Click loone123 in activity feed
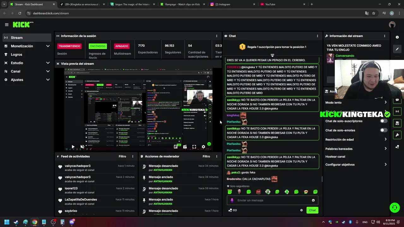This screenshot has height=227, width=404. pos(71,188)
